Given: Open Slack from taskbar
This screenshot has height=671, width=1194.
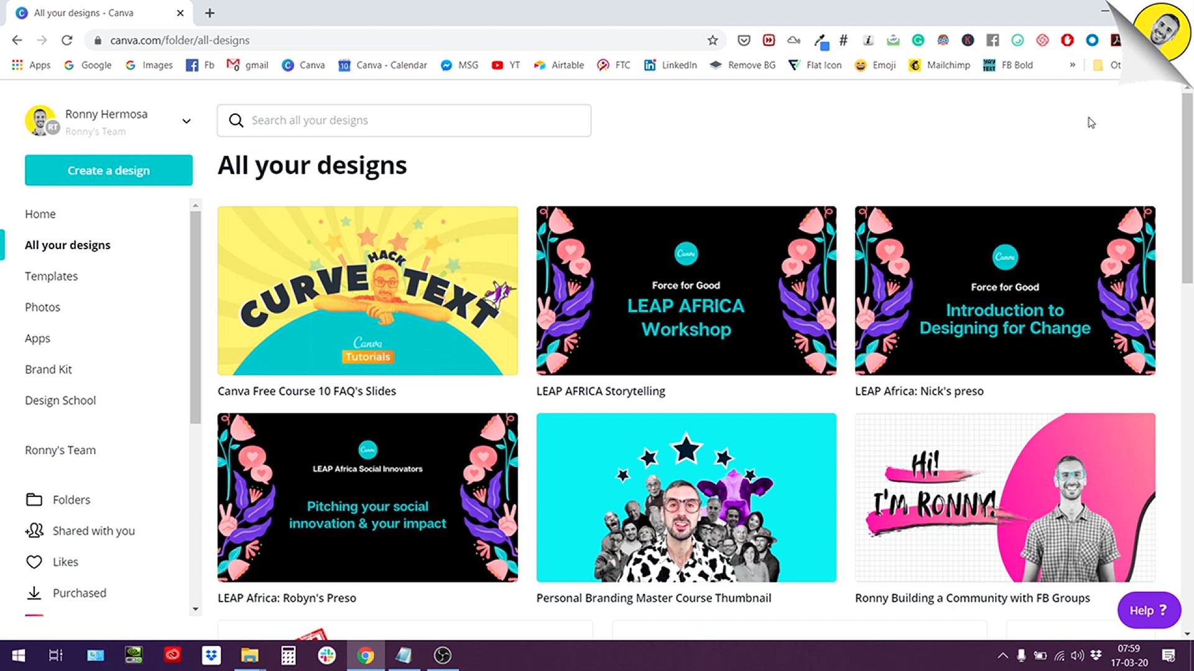Looking at the screenshot, I should [326, 655].
